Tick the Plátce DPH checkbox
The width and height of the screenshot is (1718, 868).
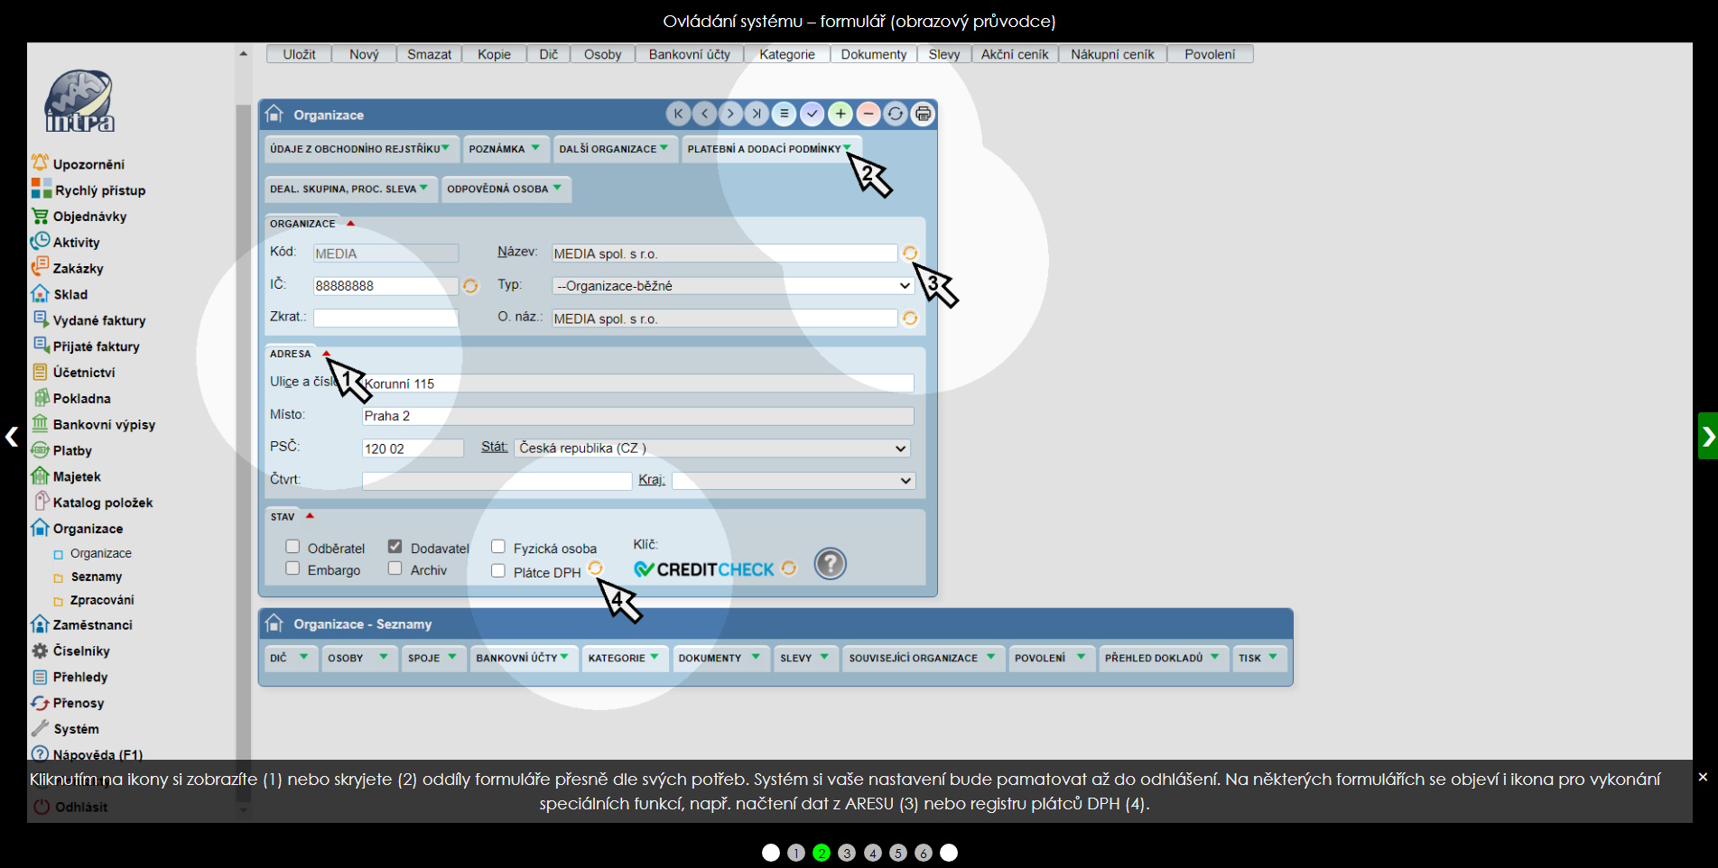498,571
